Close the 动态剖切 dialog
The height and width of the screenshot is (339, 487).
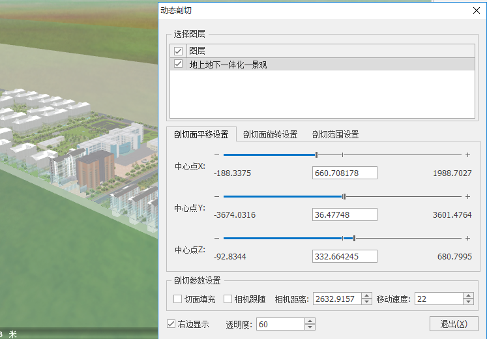[x=475, y=10]
